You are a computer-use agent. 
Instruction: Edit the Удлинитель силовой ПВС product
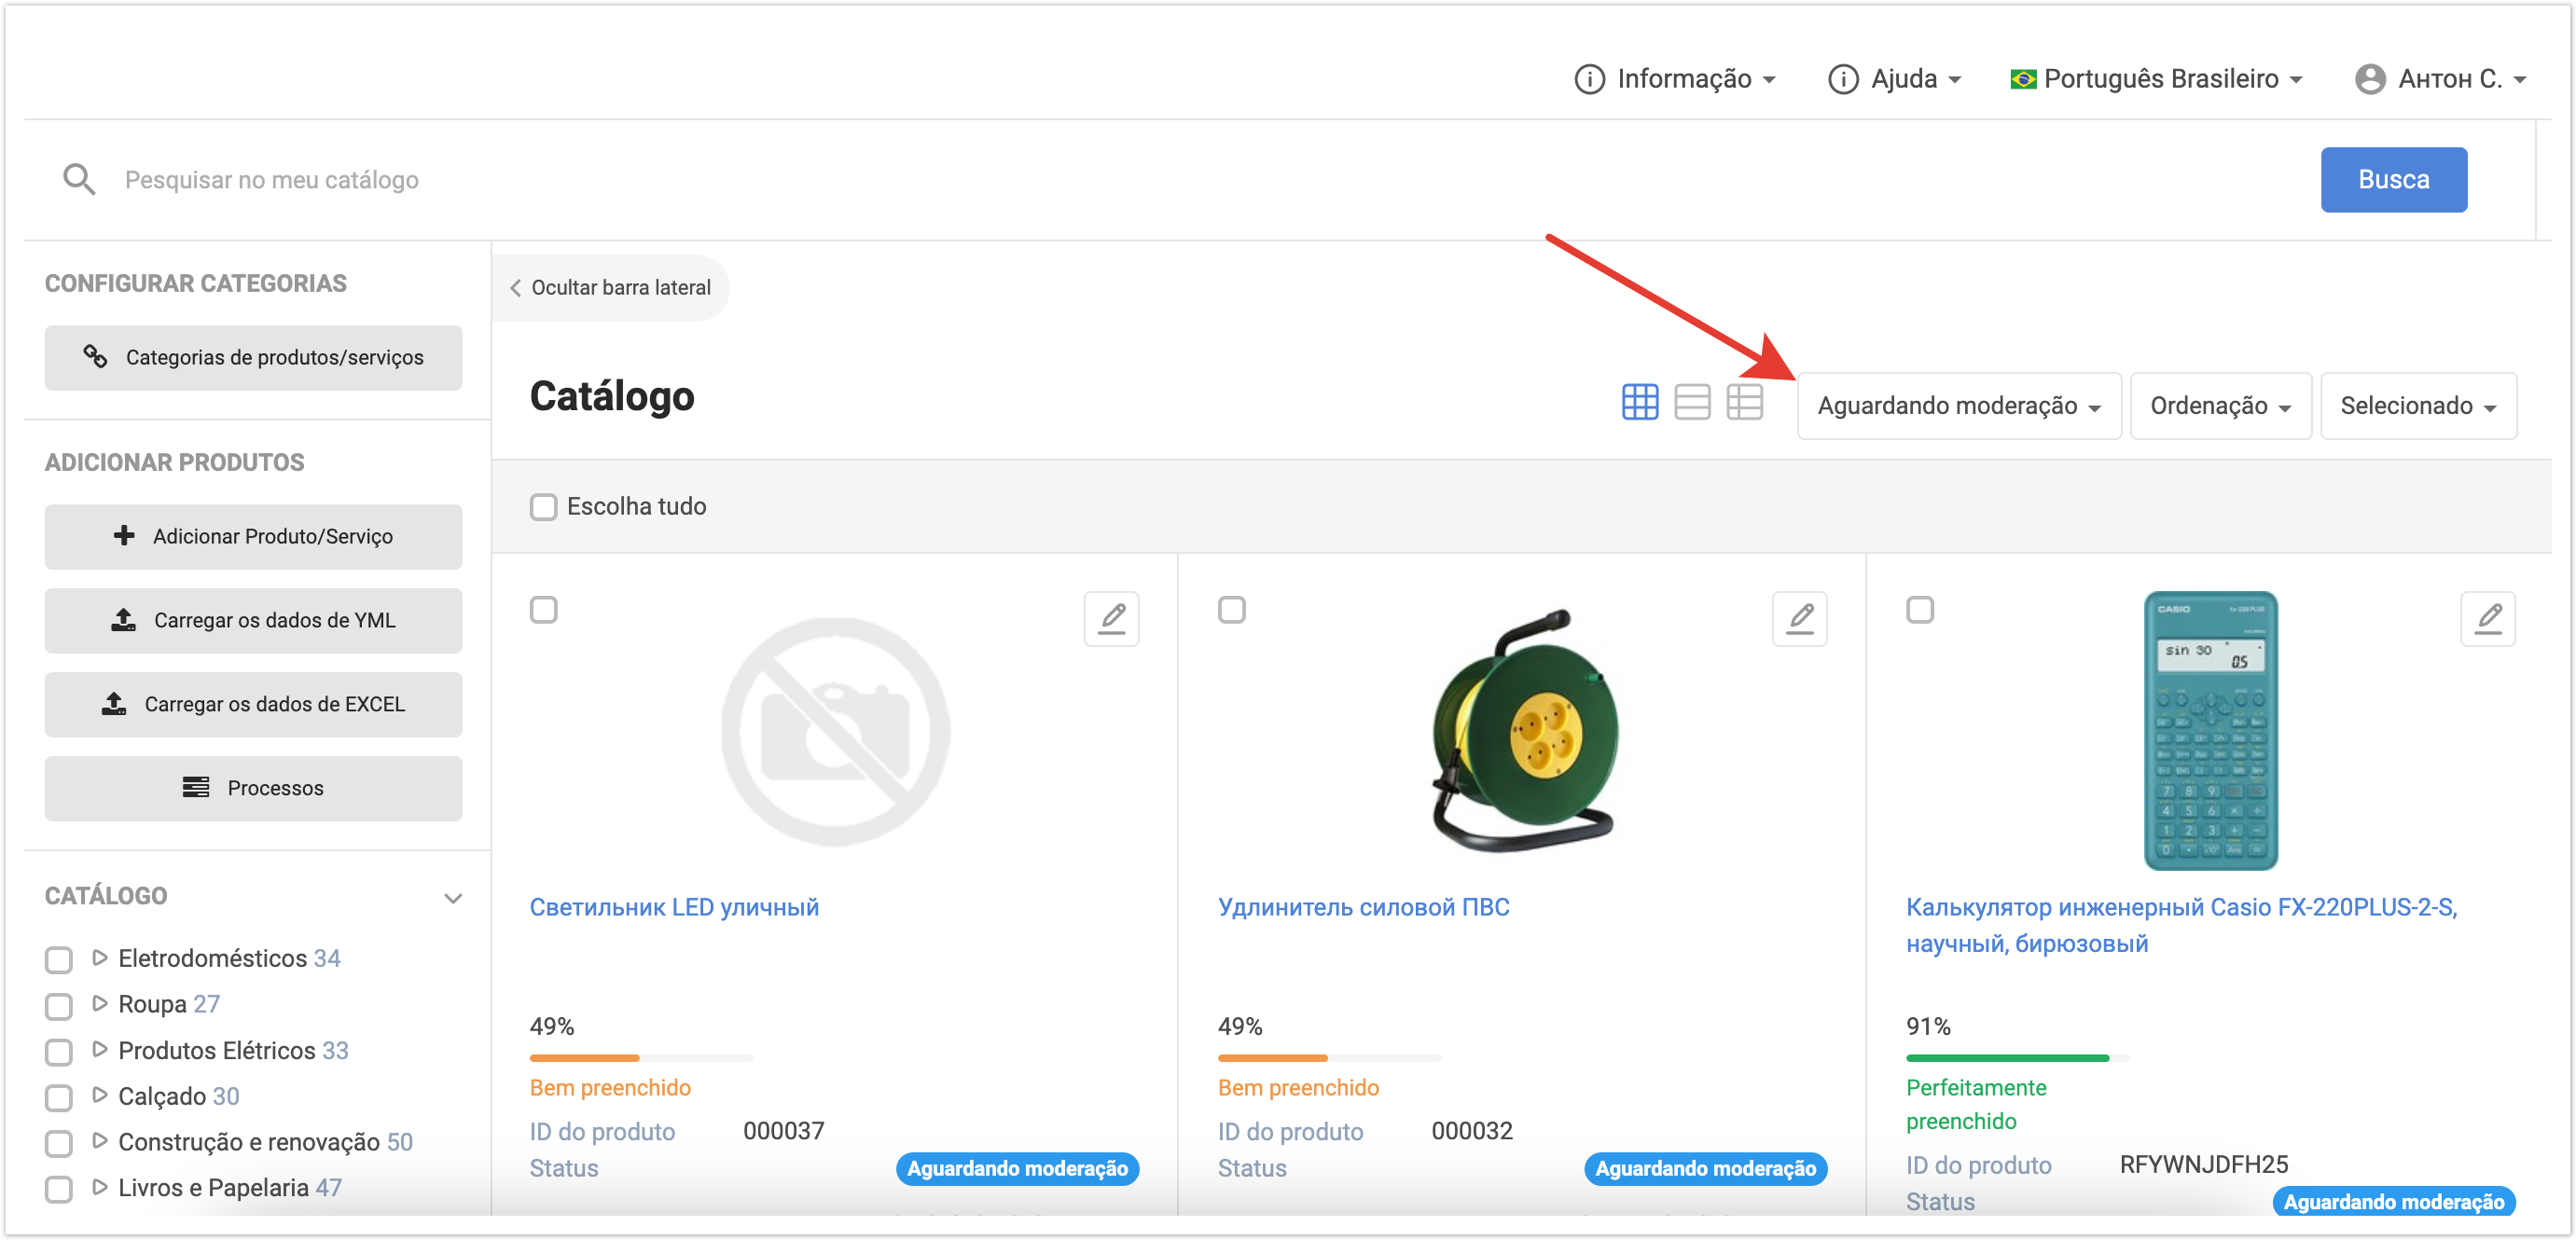pos(1799,619)
